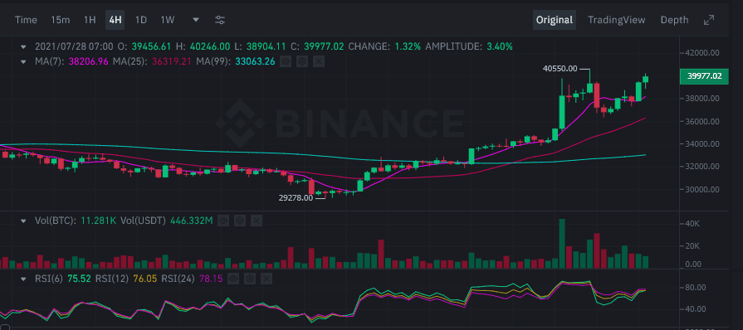Open the chart indicator settings icon
The image size is (743, 330).
click(x=220, y=20)
